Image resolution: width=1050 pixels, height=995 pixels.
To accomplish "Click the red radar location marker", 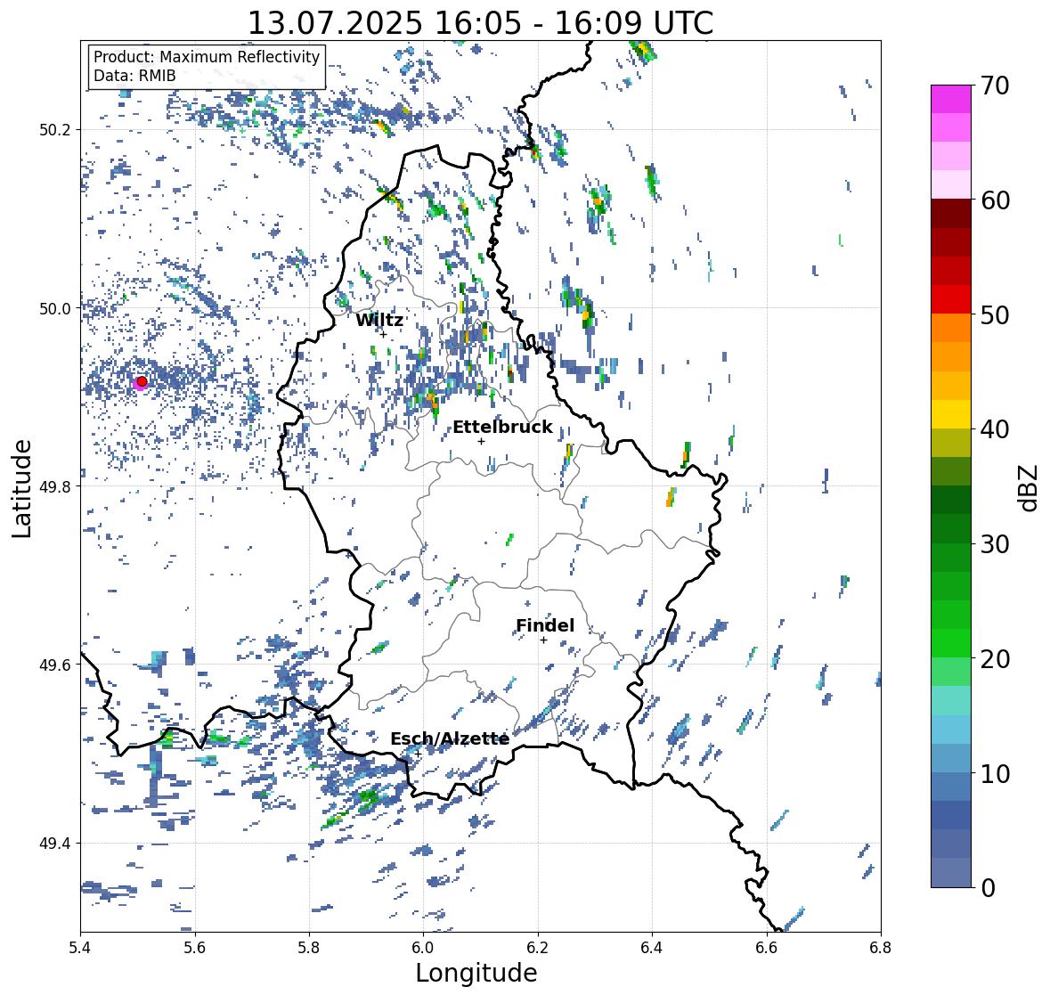I will click(142, 381).
